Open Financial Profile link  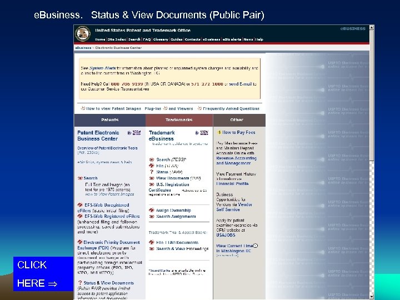tap(232, 184)
